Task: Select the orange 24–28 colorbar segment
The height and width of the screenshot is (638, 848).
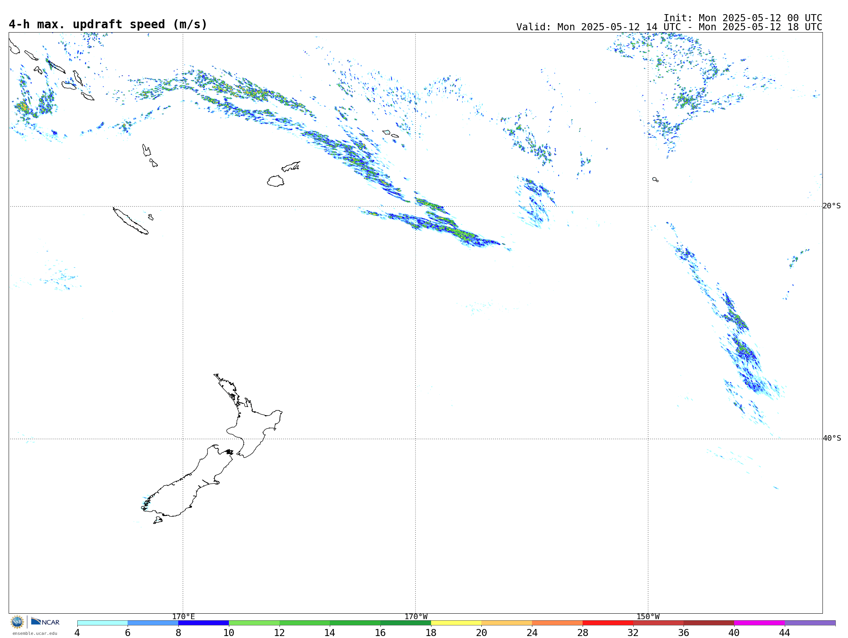Action: [x=557, y=623]
